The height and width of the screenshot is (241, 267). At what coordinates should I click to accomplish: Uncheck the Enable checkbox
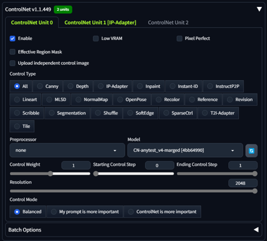click(13, 39)
